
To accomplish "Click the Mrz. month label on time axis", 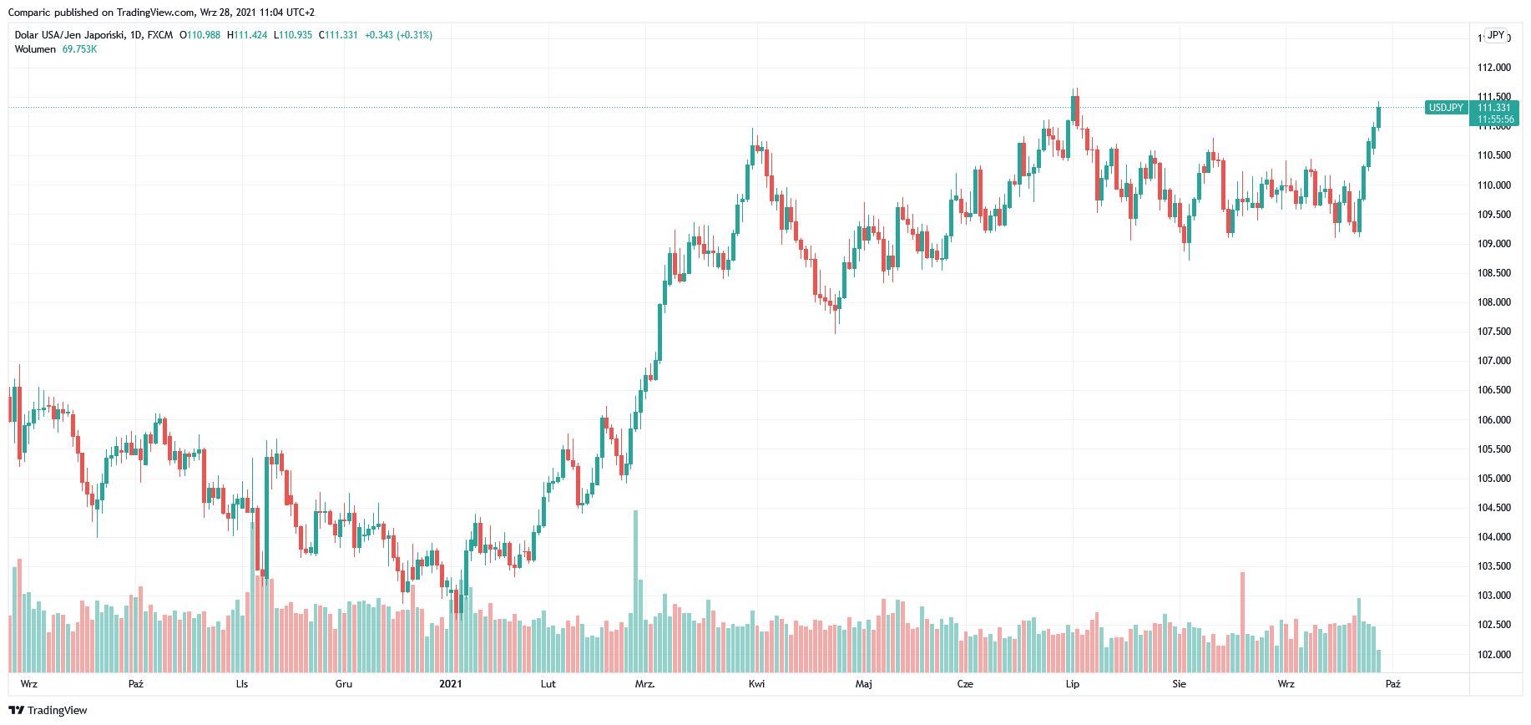I will [x=644, y=684].
